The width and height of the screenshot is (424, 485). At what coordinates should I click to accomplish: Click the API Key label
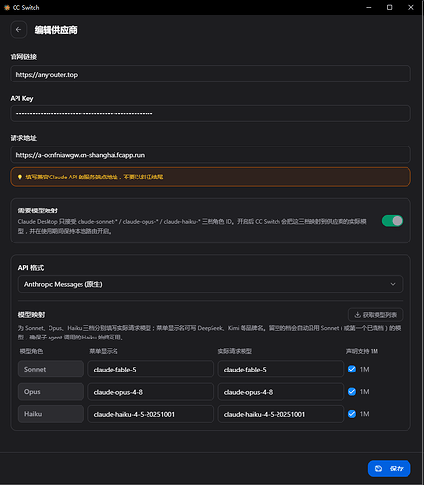pos(21,98)
